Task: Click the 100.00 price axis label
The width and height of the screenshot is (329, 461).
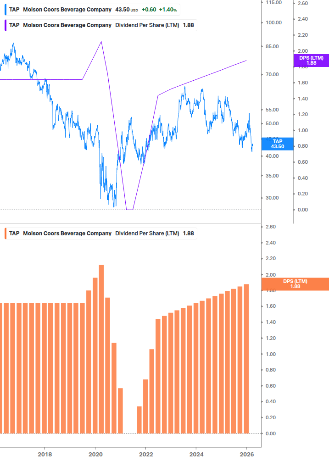Action: point(274,22)
